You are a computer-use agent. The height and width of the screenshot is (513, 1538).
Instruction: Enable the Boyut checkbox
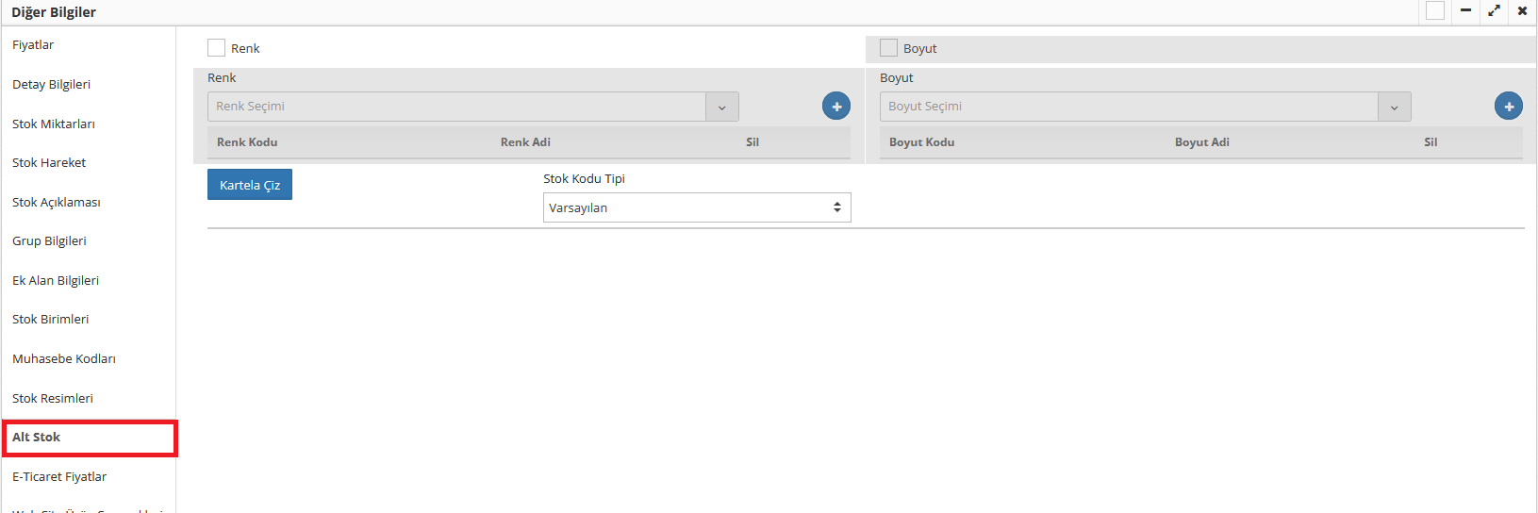coord(888,48)
